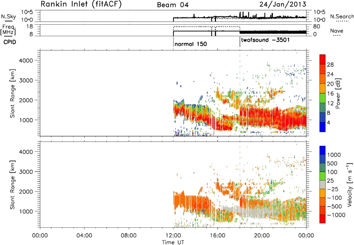Image resolution: width=354 pixels, height=245 pixels.
Task: Click the '16:00' time axis label
Action: click(217, 236)
